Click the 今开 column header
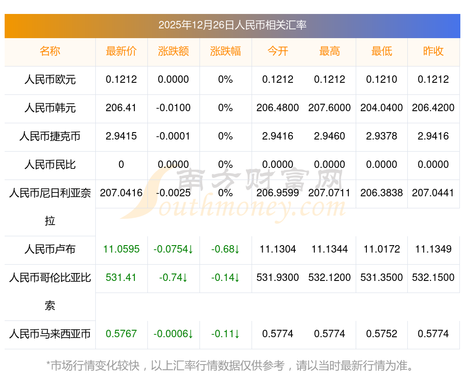The height and width of the screenshot is (380, 465). [278, 51]
